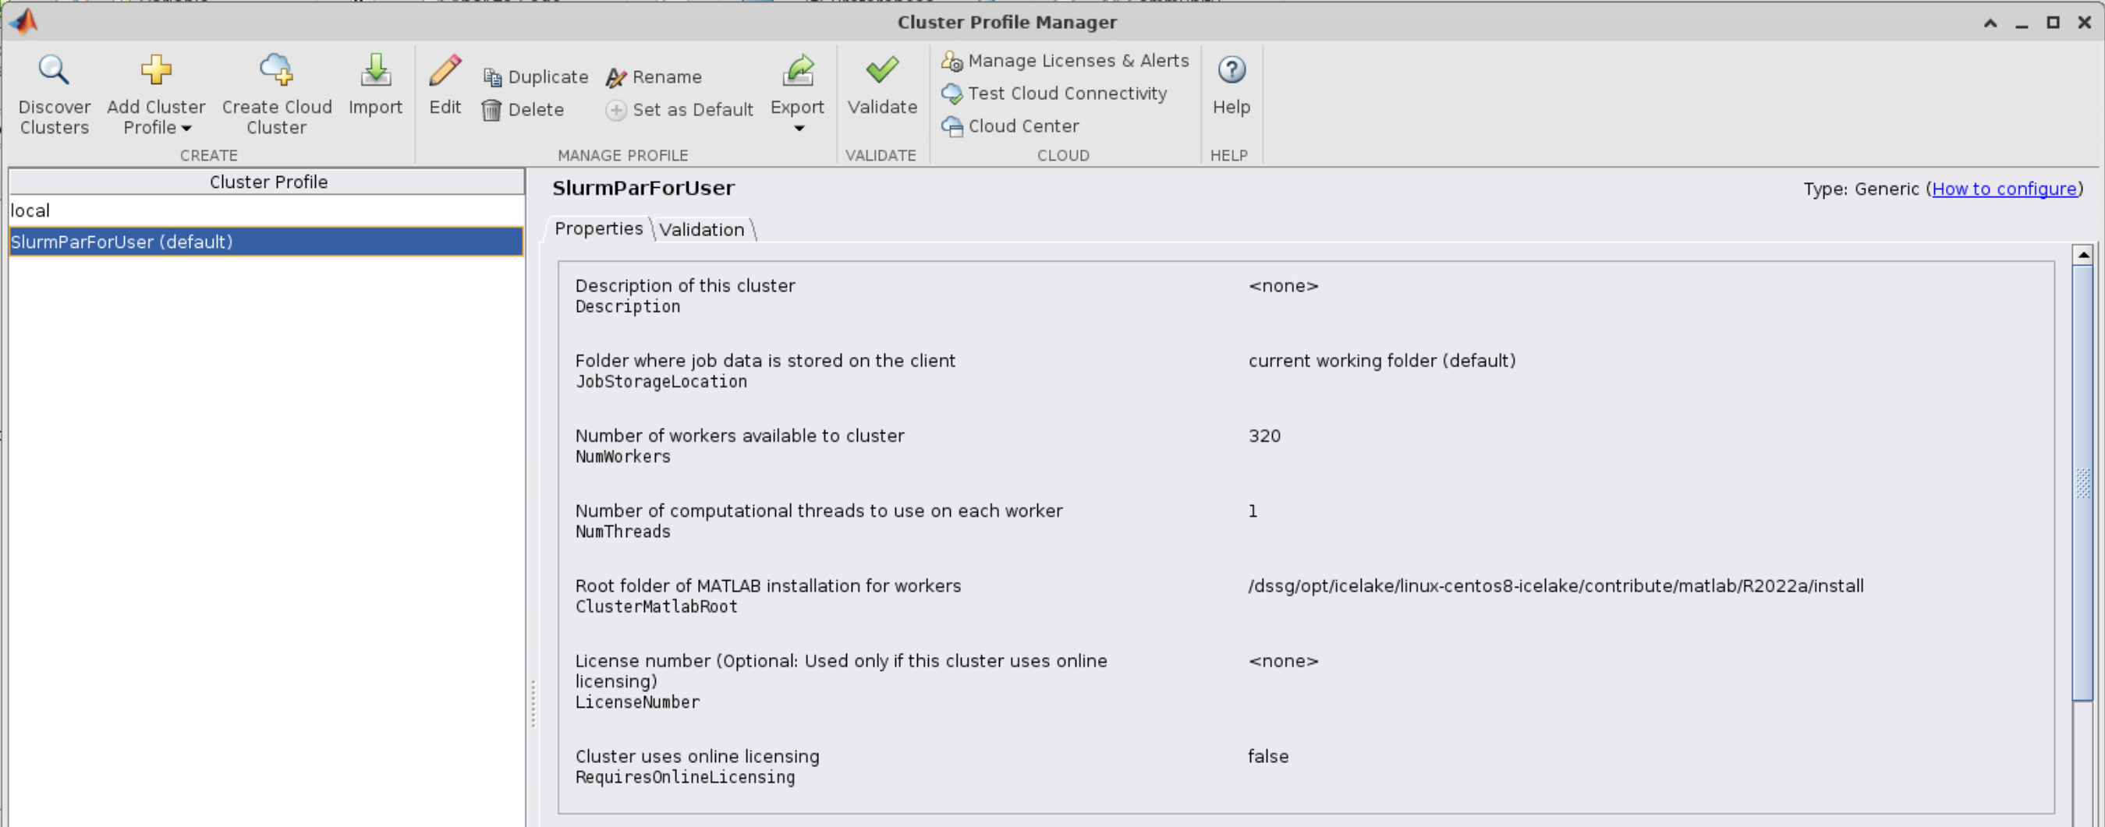Click the MATLAB logo in title bar

[23, 21]
